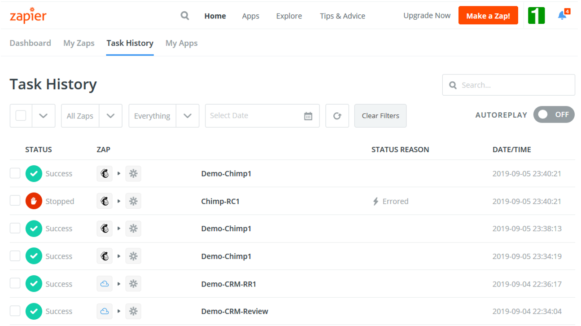Viewport: 581px width, 326px height.
Task: Click the Select Date field
Action: coord(262,116)
